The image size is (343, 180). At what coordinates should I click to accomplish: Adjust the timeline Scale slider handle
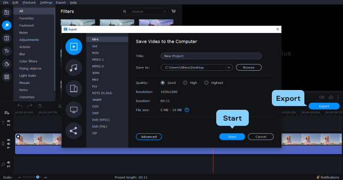click(x=38, y=177)
